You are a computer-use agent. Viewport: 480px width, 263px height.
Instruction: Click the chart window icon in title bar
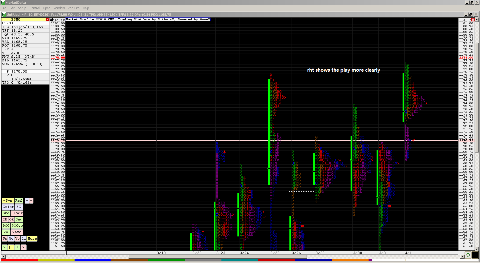coord(4,14)
